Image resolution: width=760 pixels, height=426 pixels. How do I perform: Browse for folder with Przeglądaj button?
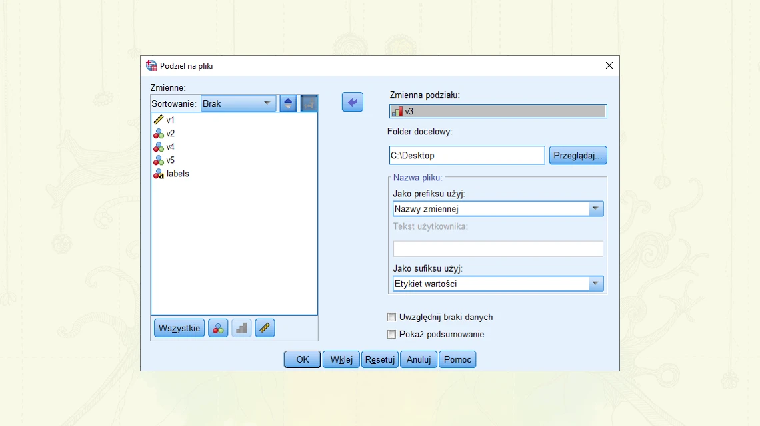tap(578, 155)
